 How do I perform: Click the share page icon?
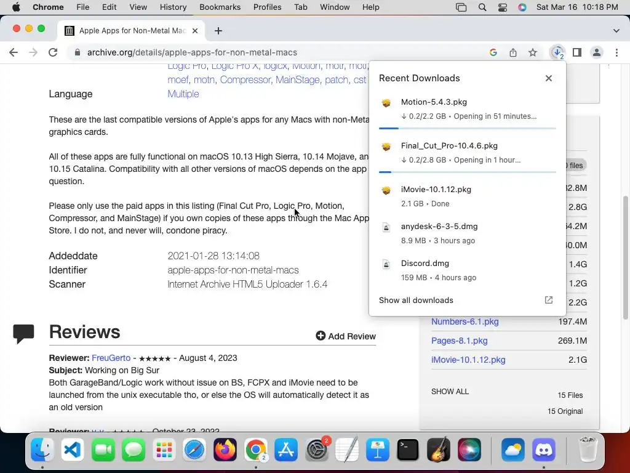513,52
